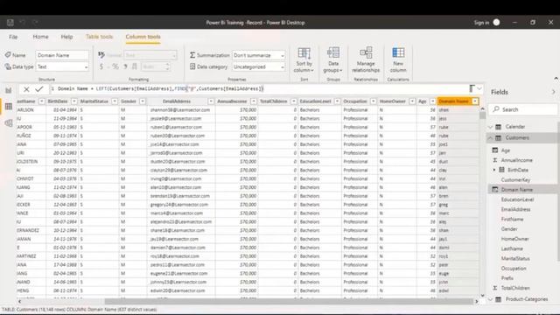The image size is (560, 315).
Task: Click the MaritalStatus column header
Action: 94,101
